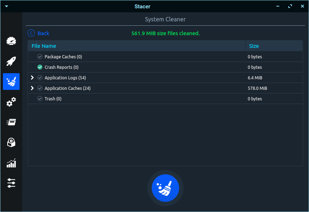
Task: Open Startup Apps rocket page
Action: click(x=11, y=61)
